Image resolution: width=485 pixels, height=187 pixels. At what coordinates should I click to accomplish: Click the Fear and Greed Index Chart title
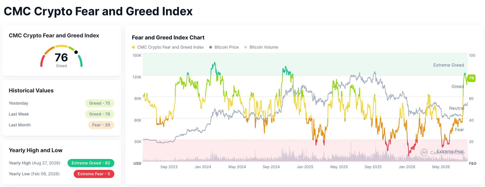click(x=168, y=38)
